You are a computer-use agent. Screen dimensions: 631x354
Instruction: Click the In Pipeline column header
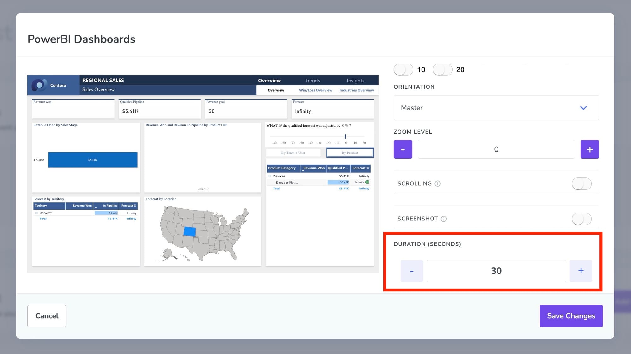coord(106,206)
